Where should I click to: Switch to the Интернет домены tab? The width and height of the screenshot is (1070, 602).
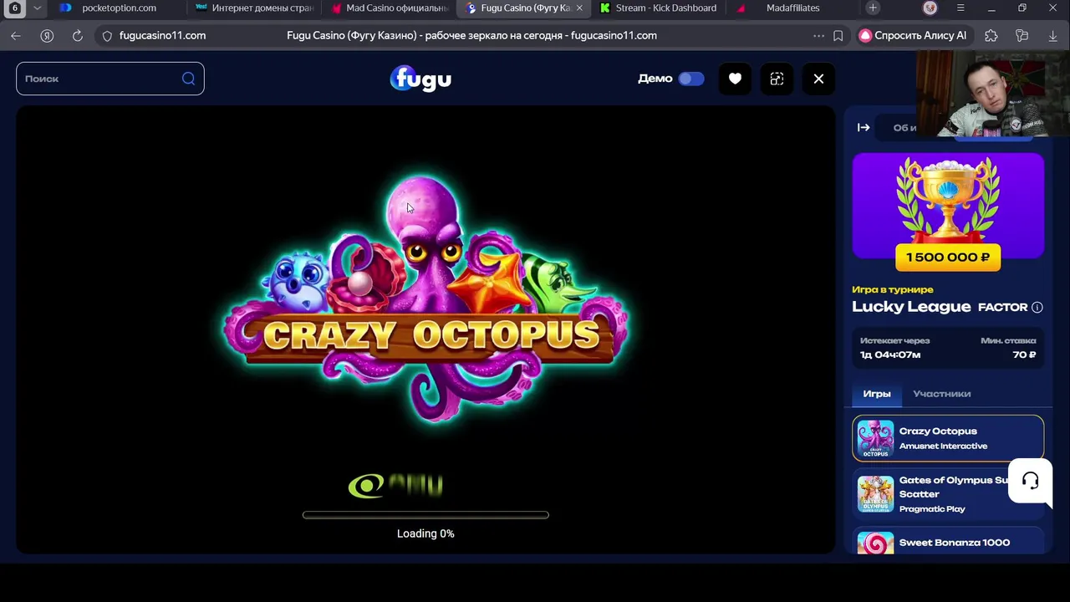254,8
